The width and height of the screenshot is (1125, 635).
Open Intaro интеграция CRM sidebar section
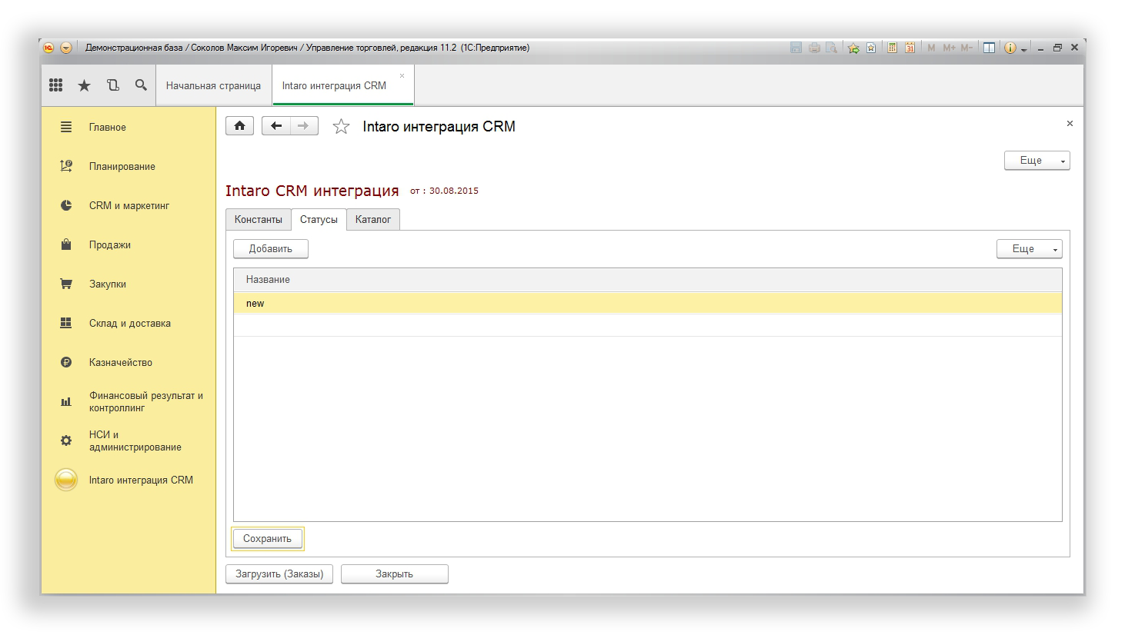point(141,480)
